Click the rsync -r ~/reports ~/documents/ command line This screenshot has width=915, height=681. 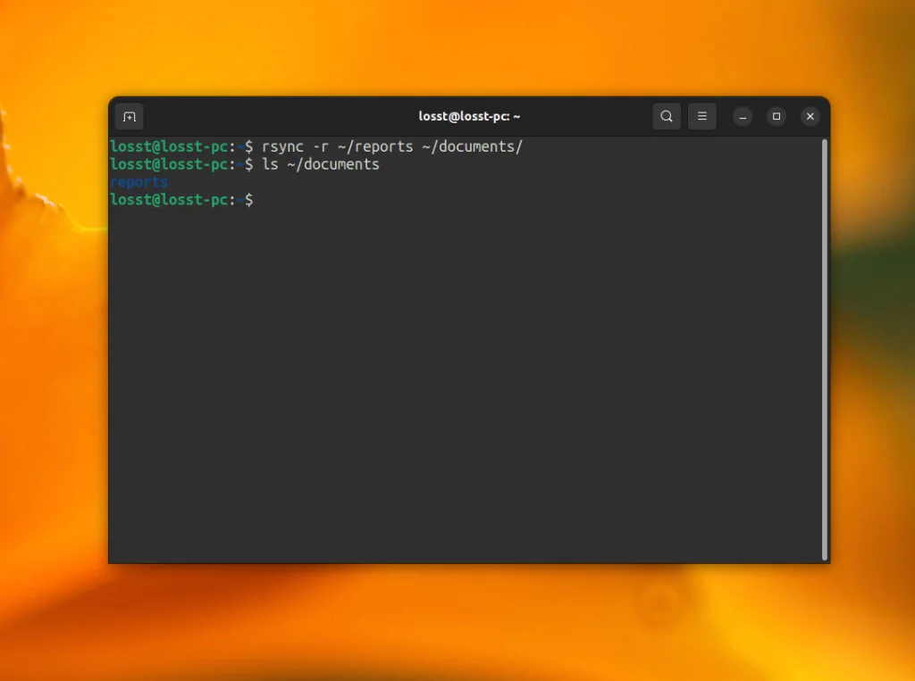(316, 146)
